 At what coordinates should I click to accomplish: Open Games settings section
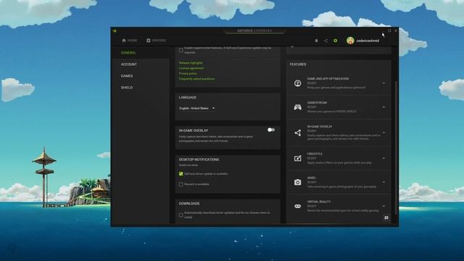127,76
